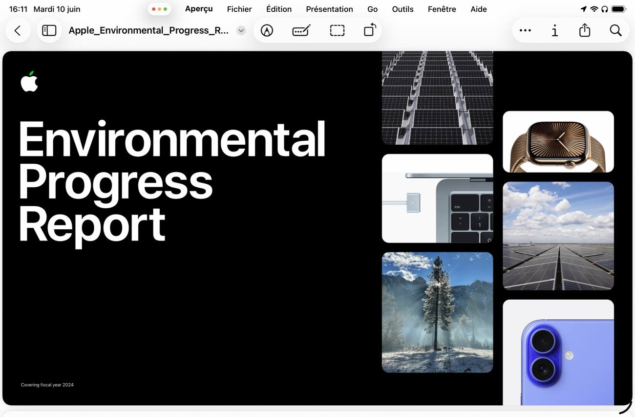Search the document with magnifier icon
The height and width of the screenshot is (417, 635).
[x=615, y=31]
